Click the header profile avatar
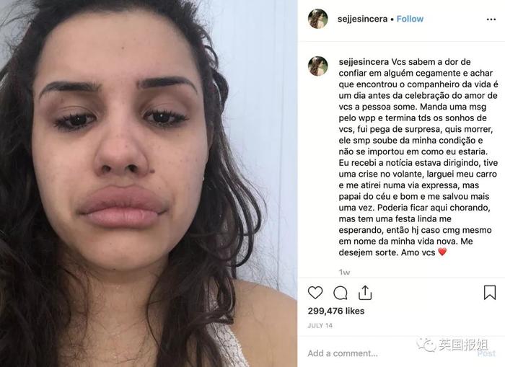The width and height of the screenshot is (505, 367). click(x=318, y=19)
